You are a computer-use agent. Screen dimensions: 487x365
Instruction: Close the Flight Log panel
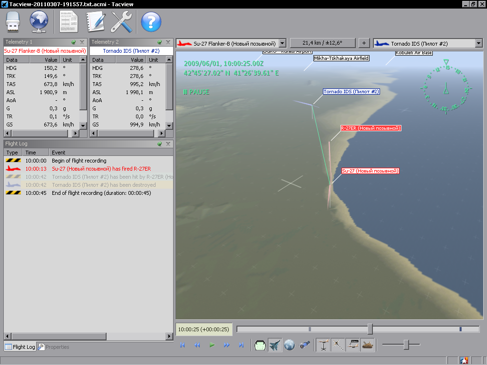pos(168,144)
